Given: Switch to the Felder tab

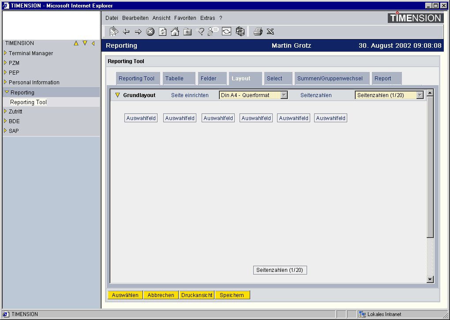Looking at the screenshot, I should pyautogui.click(x=209, y=79).
